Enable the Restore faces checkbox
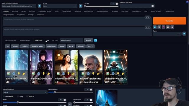This screenshot has width=189, height=106. tap(4, 96)
